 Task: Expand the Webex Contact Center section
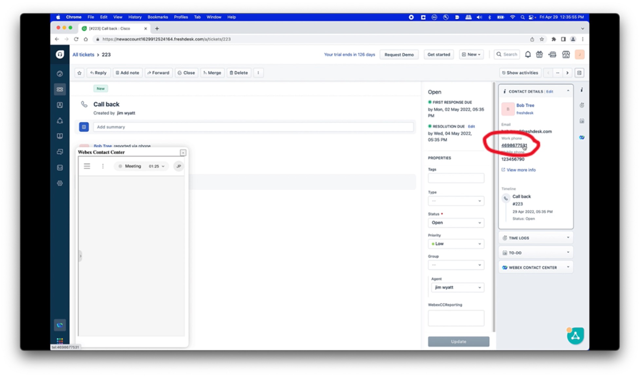536,267
